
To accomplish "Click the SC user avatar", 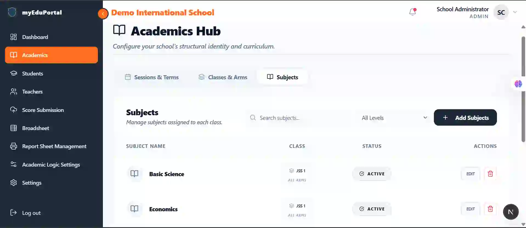I will pyautogui.click(x=501, y=12).
